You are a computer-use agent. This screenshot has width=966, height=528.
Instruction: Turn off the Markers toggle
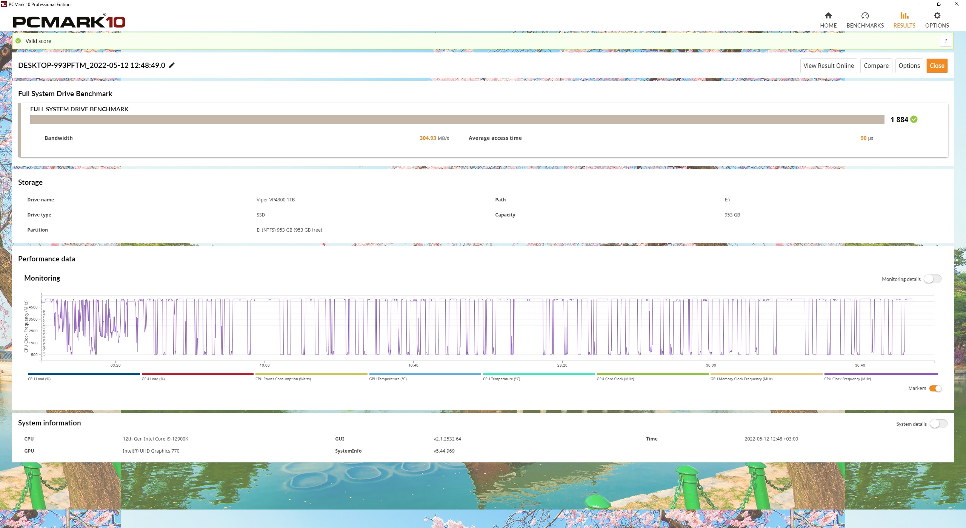click(x=935, y=388)
